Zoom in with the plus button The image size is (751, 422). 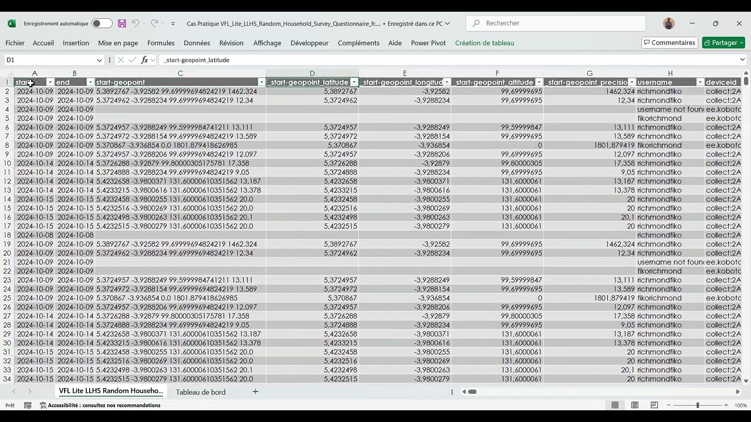(x=726, y=406)
